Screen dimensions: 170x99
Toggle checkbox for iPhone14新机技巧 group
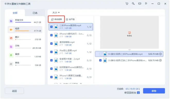pos(52,35)
